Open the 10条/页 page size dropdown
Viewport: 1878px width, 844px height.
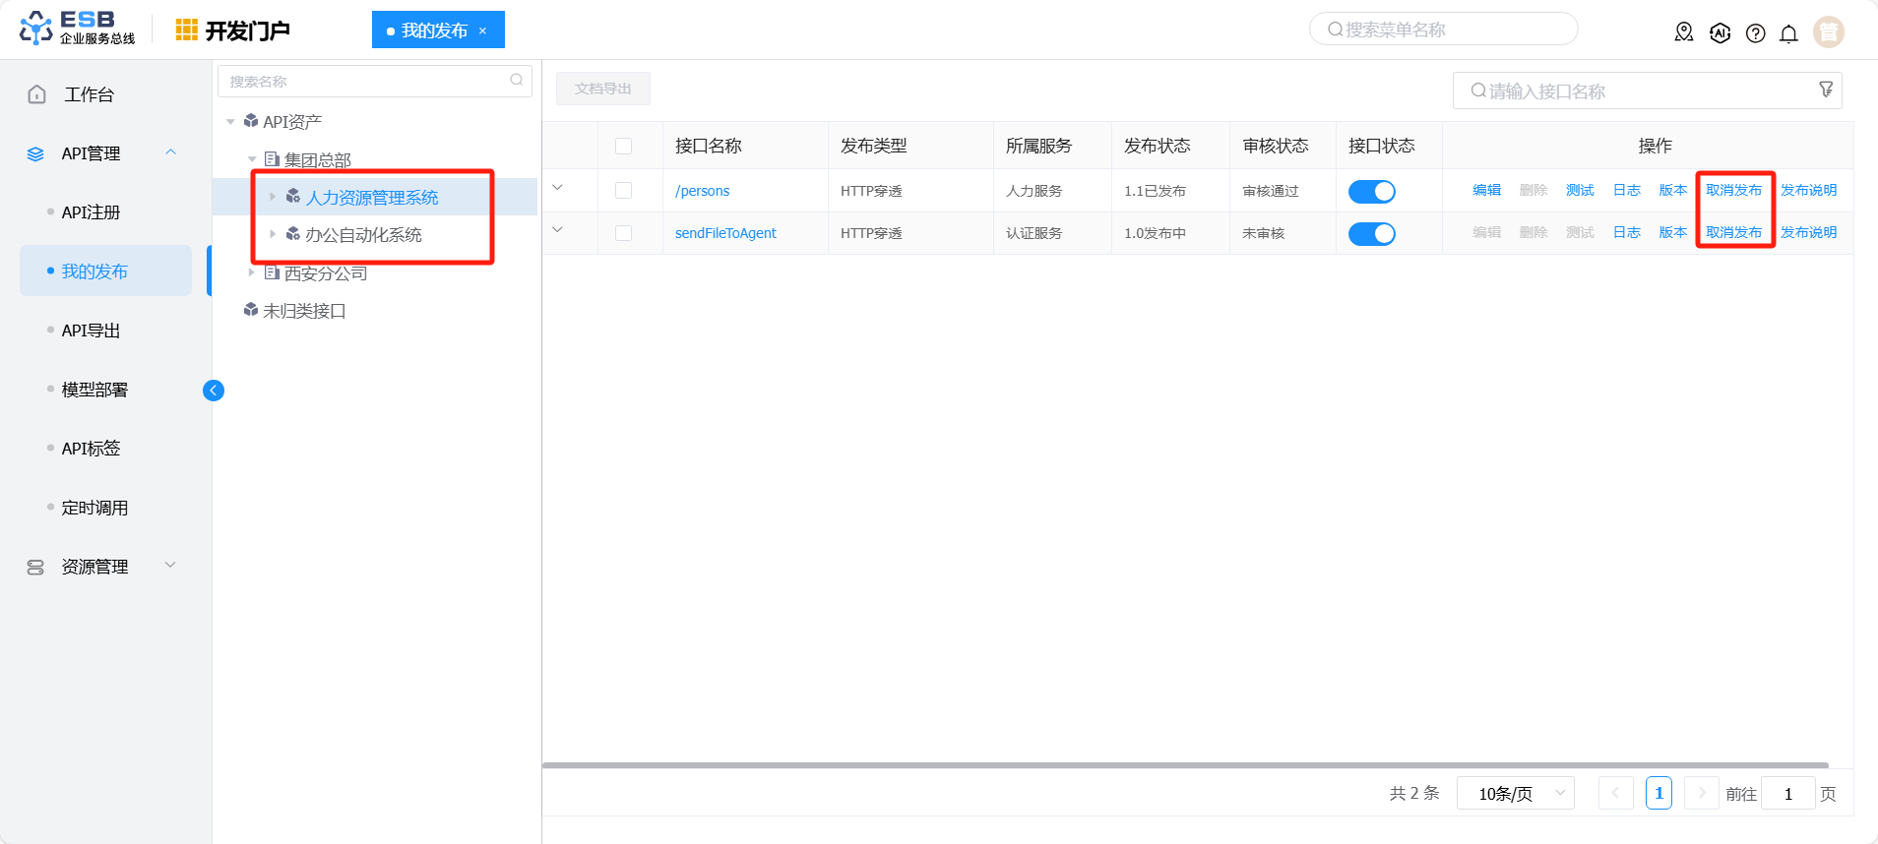pyautogui.click(x=1515, y=793)
